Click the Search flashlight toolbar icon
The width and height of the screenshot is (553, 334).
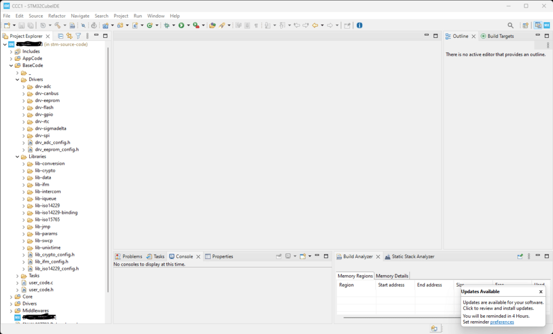coord(222,25)
